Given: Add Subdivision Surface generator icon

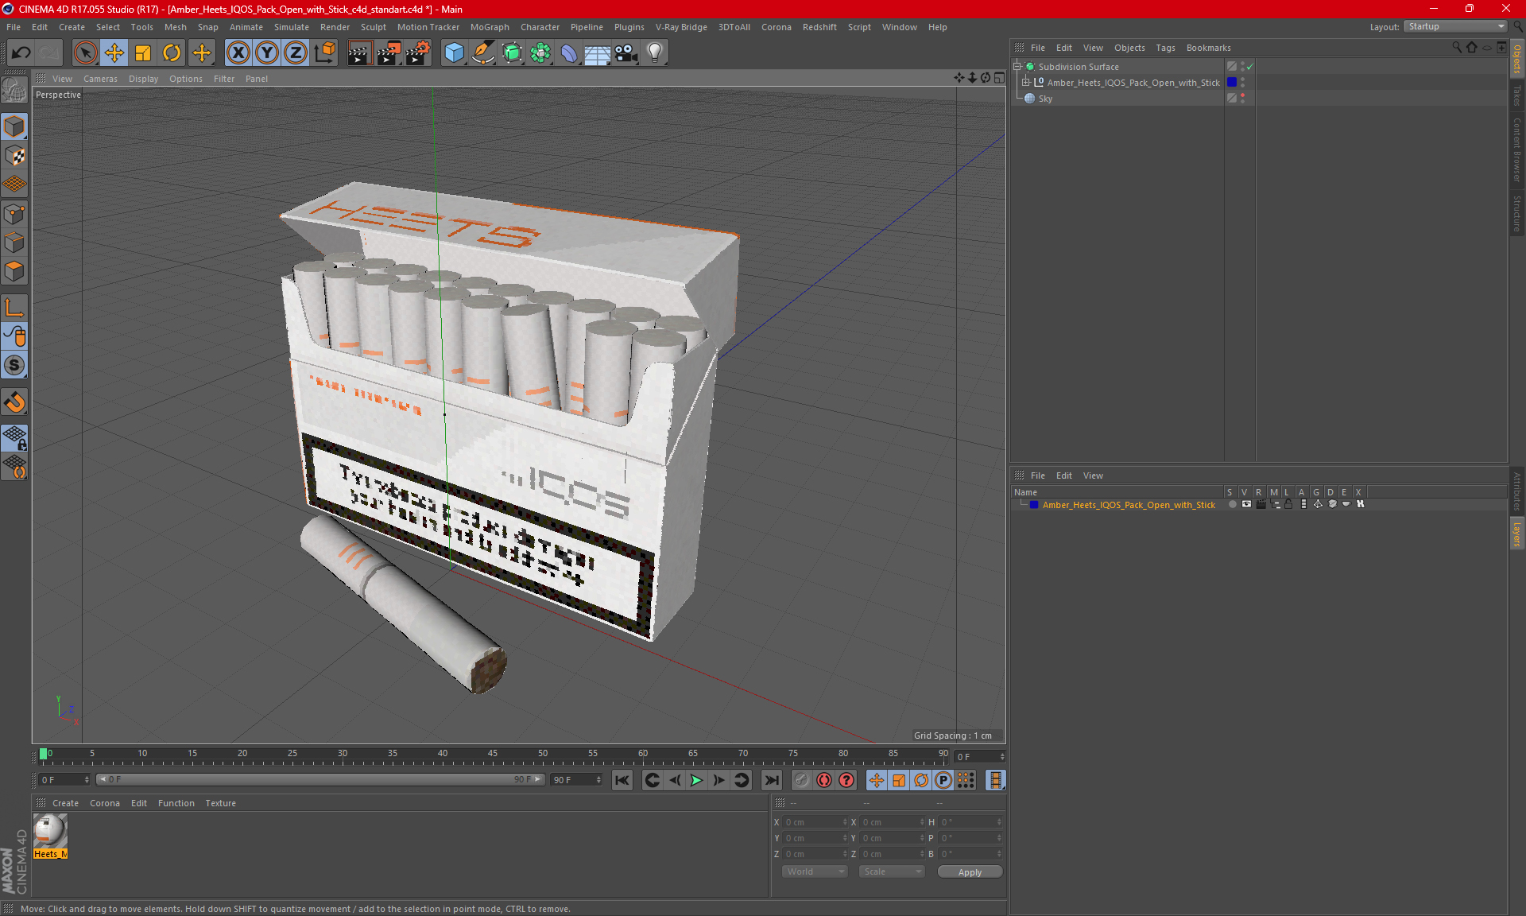Looking at the screenshot, I should click(512, 53).
